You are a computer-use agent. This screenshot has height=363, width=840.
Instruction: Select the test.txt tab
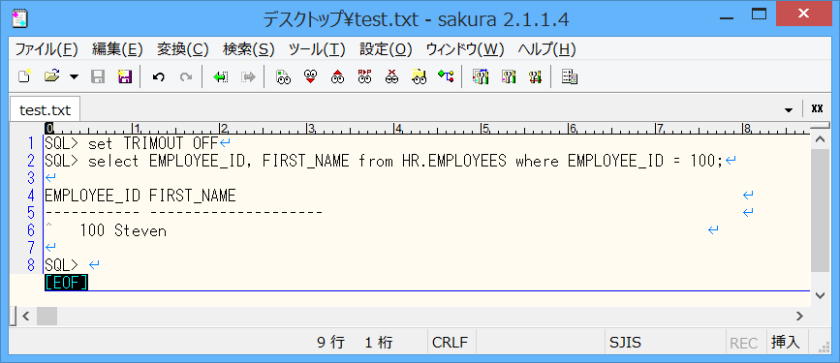(45, 110)
